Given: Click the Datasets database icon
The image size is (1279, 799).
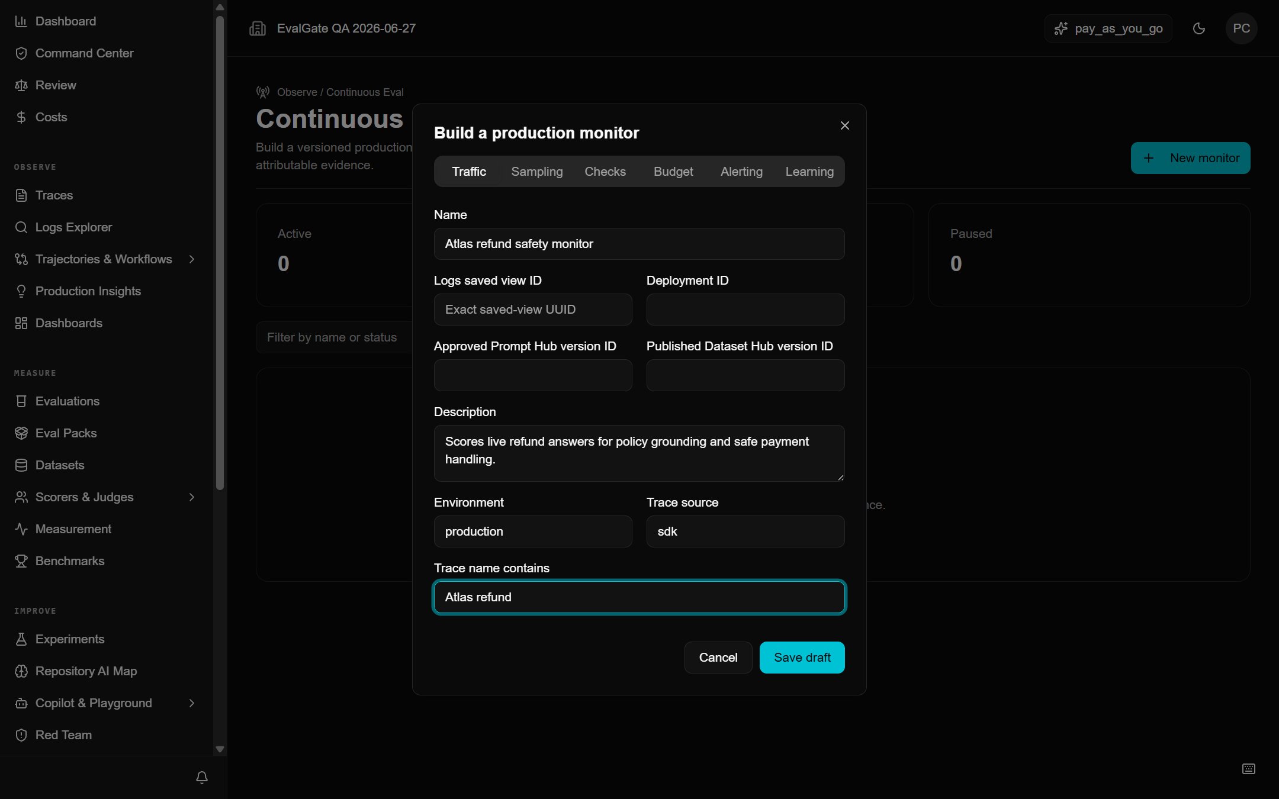Looking at the screenshot, I should tap(21, 465).
